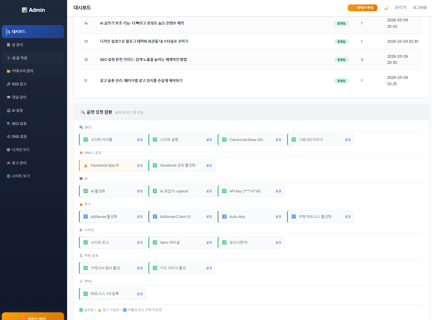Click the green check icon for RSS 소스

86,294
